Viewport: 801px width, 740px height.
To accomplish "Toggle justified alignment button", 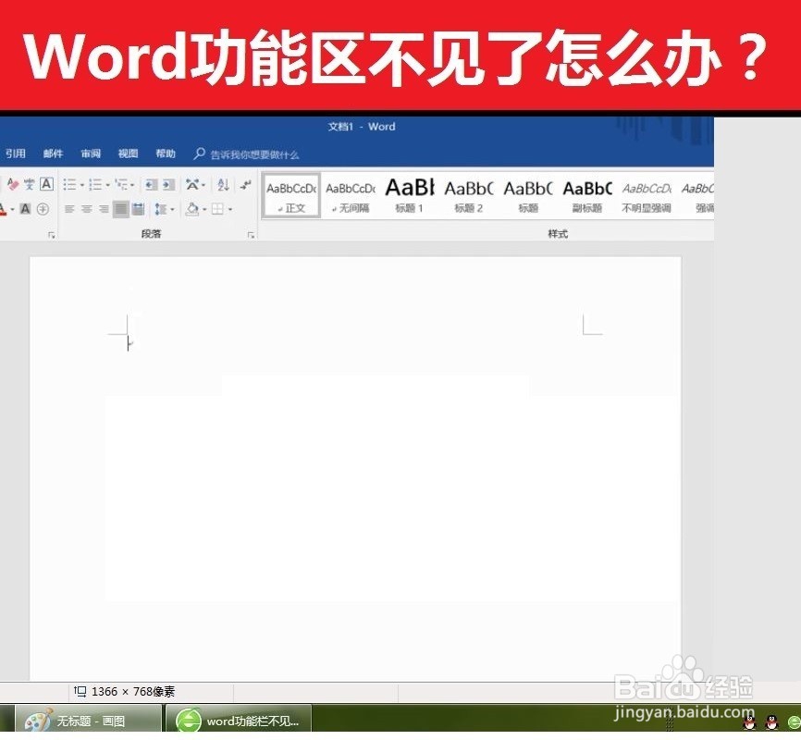I will (120, 209).
